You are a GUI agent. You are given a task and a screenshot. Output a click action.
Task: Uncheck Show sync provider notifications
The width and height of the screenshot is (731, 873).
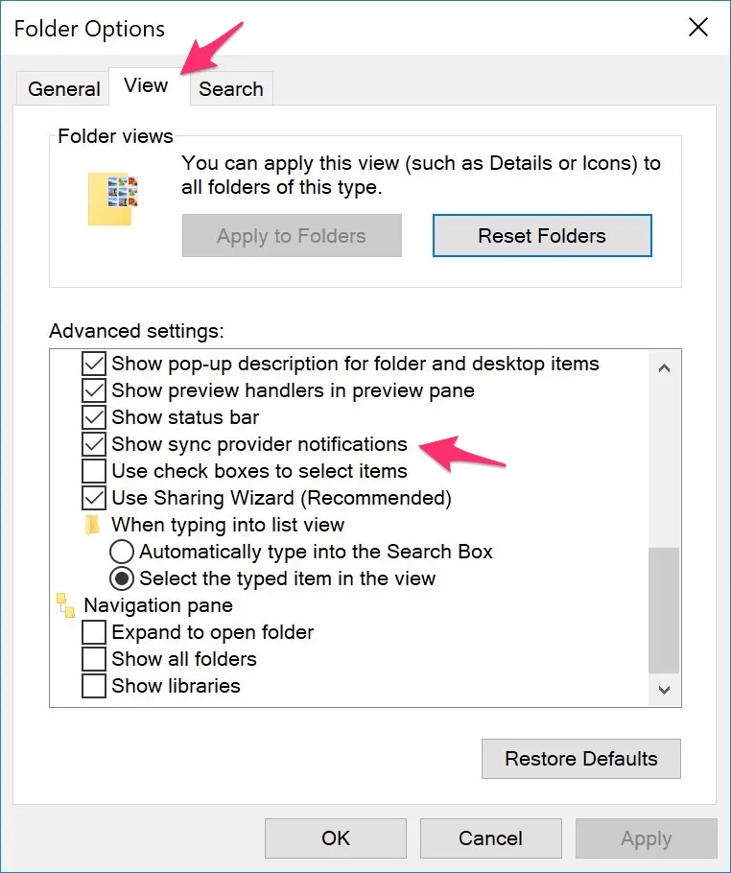[x=94, y=444]
